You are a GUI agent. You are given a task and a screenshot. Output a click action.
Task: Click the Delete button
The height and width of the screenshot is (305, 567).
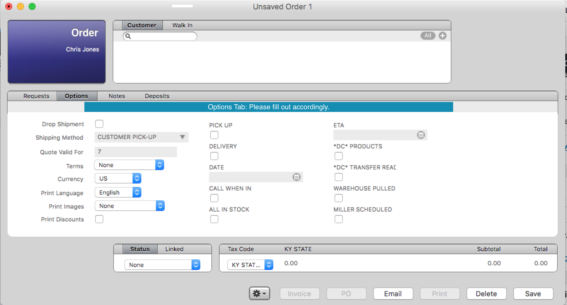[486, 294]
